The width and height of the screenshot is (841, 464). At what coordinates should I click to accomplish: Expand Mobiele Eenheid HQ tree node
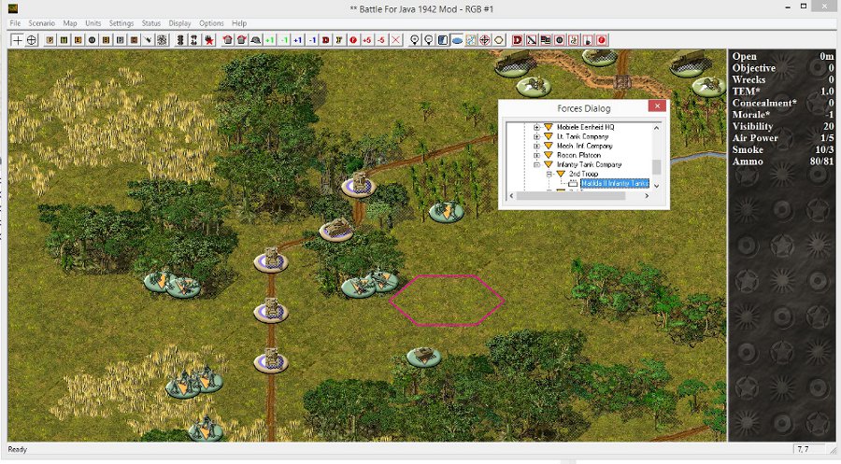(536, 128)
